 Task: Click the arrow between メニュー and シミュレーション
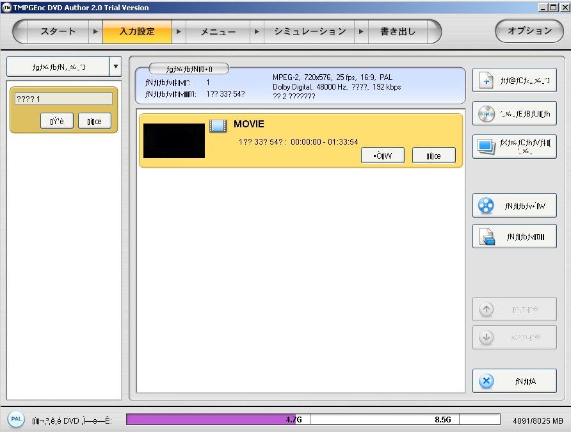click(x=257, y=31)
